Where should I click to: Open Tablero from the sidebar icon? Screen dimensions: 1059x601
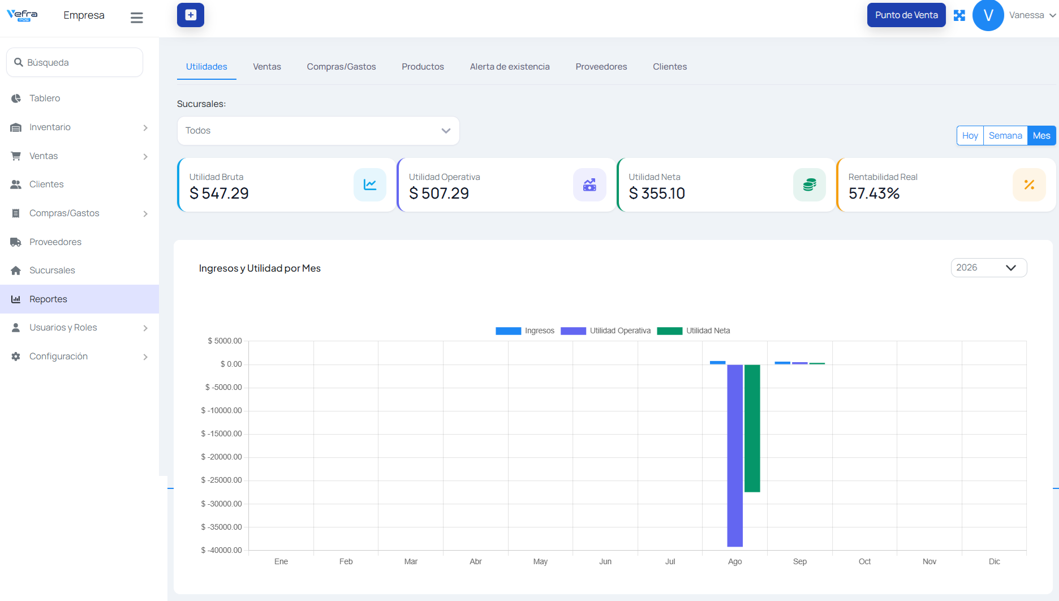click(16, 98)
